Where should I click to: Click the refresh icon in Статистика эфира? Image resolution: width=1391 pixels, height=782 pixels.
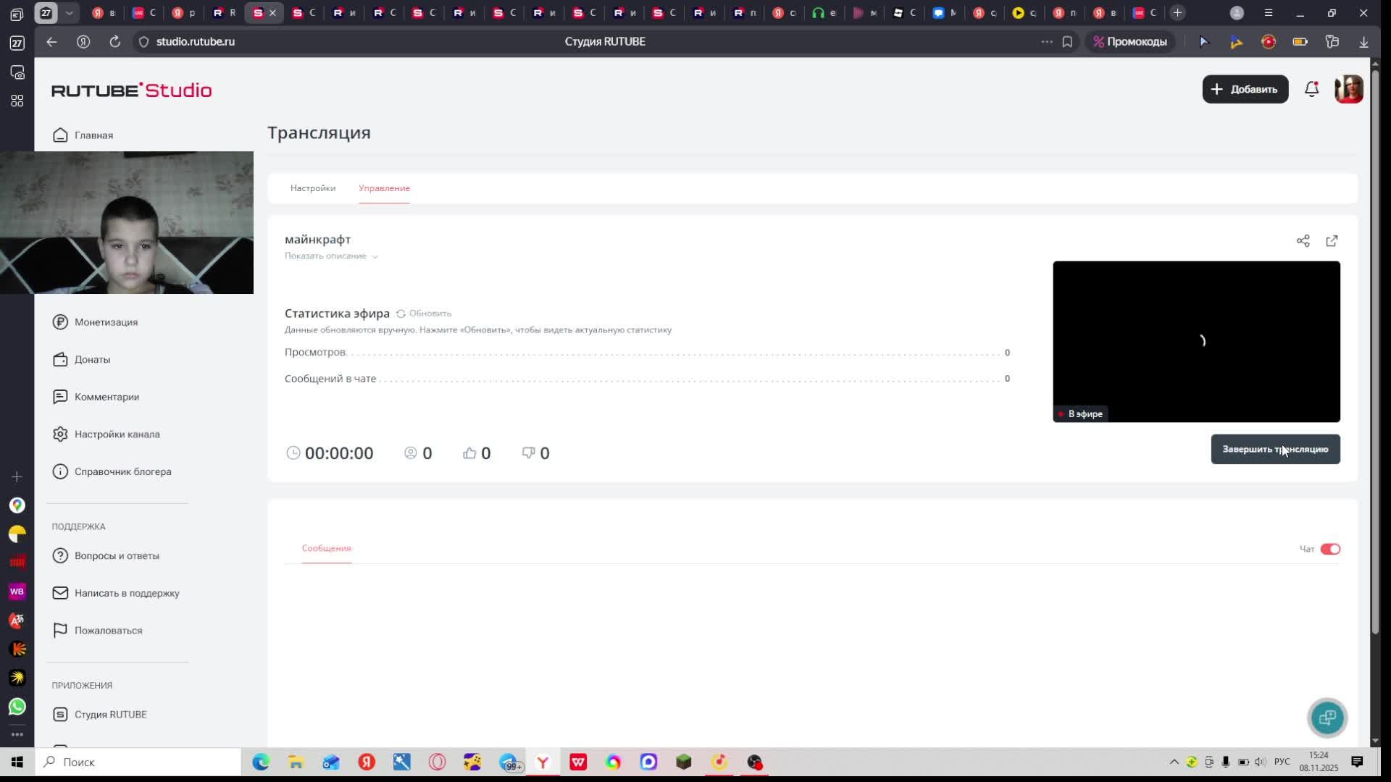pyautogui.click(x=401, y=314)
